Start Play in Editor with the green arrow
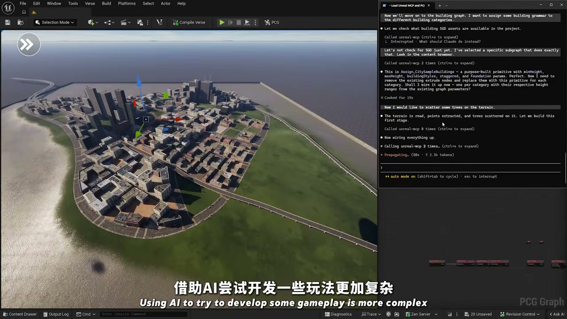The image size is (567, 319). [222, 22]
